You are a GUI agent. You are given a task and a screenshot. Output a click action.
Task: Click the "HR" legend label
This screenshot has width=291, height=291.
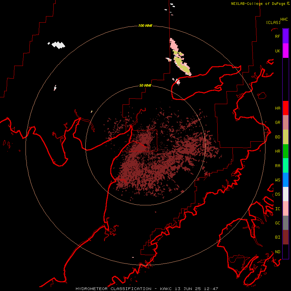click(277, 151)
